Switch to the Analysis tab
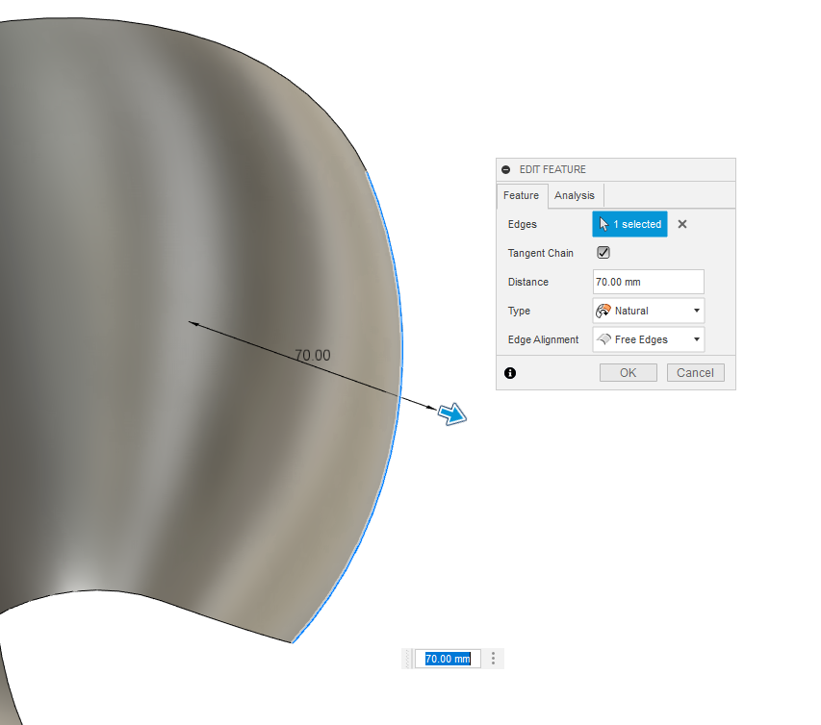 pos(575,195)
